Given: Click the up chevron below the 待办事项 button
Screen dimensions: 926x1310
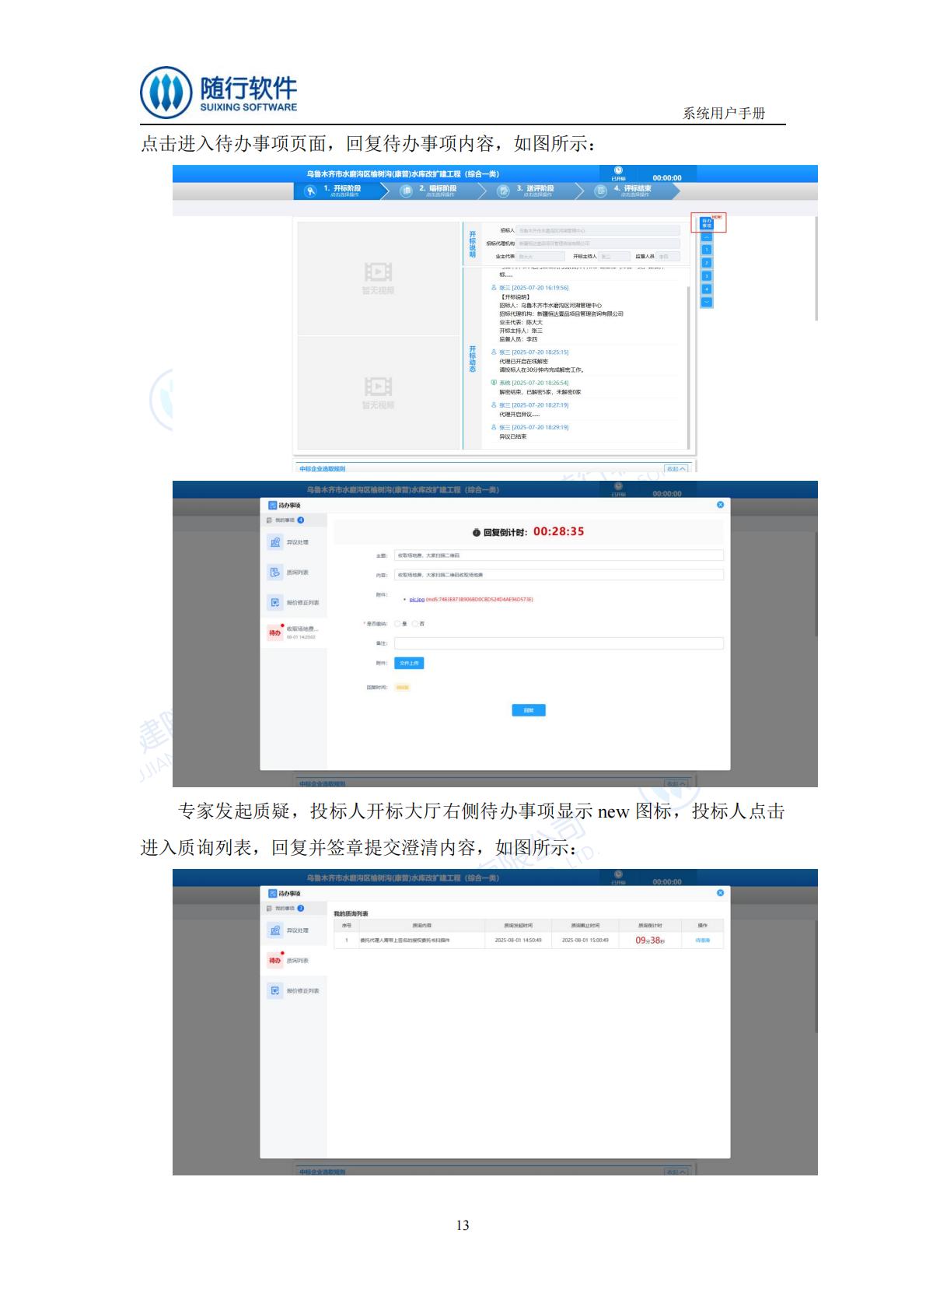Looking at the screenshot, I should [707, 237].
